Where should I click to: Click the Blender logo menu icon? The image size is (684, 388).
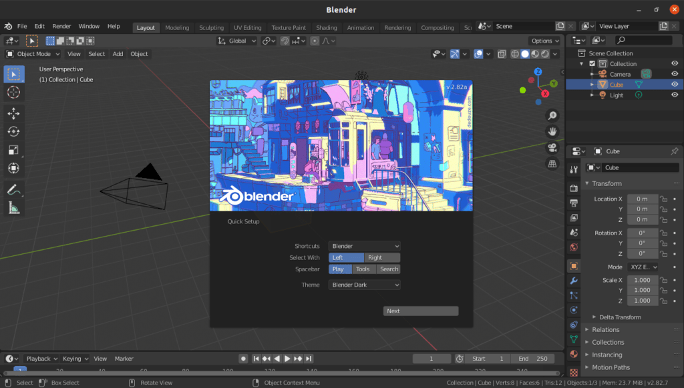tap(8, 26)
